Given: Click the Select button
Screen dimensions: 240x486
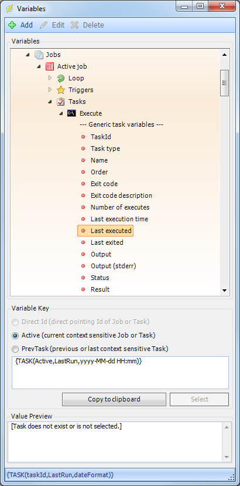Looking at the screenshot, I should [x=199, y=399].
